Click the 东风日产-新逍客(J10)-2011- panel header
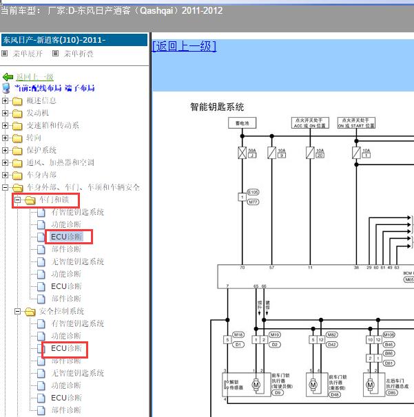414x417 pixels. point(74,40)
